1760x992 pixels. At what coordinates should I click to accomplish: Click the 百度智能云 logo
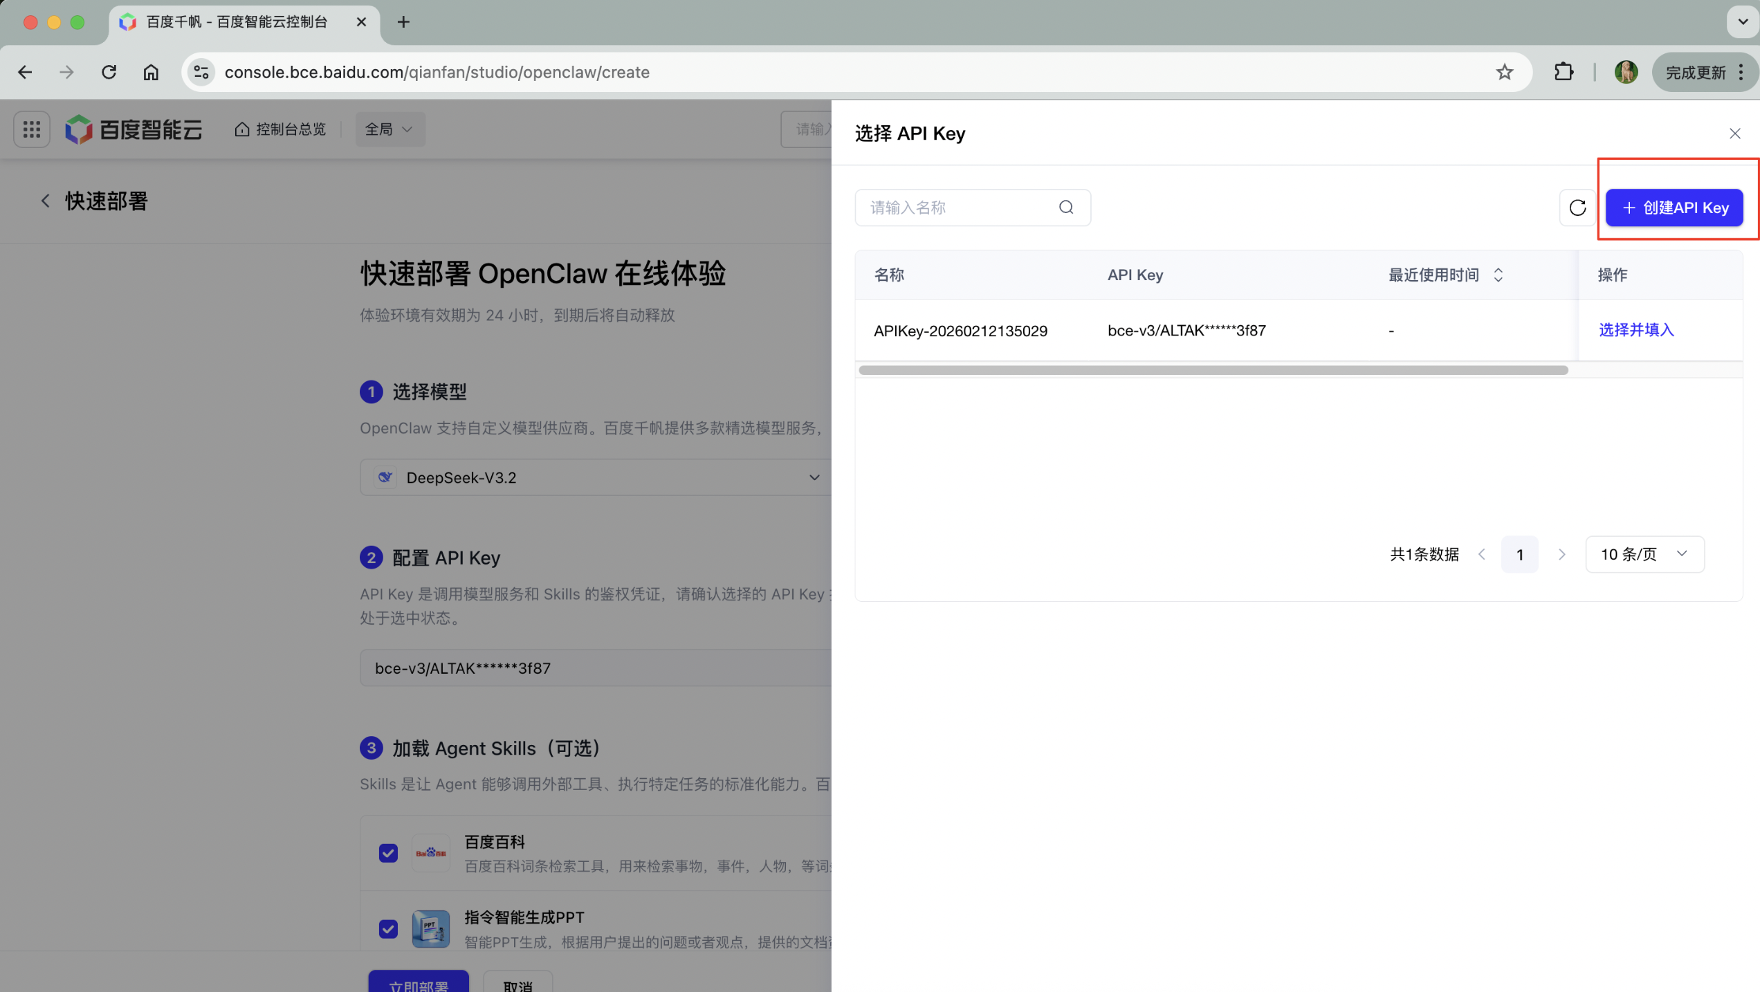(x=134, y=129)
